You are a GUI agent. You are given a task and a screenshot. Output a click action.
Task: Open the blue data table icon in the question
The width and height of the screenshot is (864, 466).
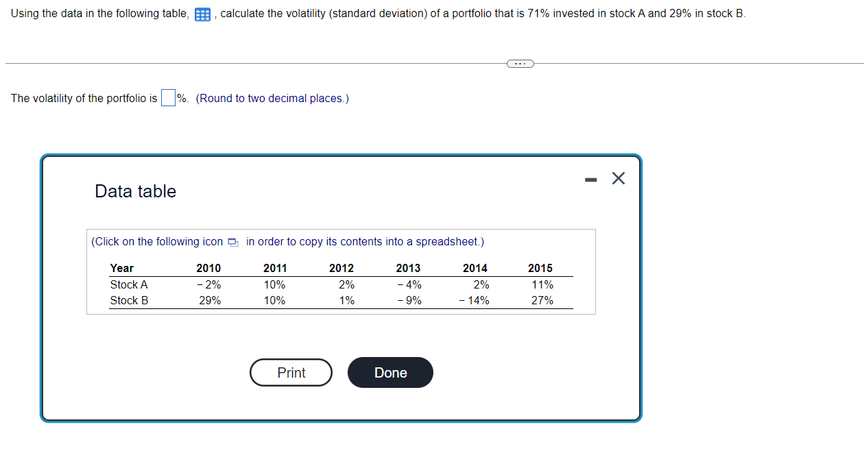click(x=202, y=13)
